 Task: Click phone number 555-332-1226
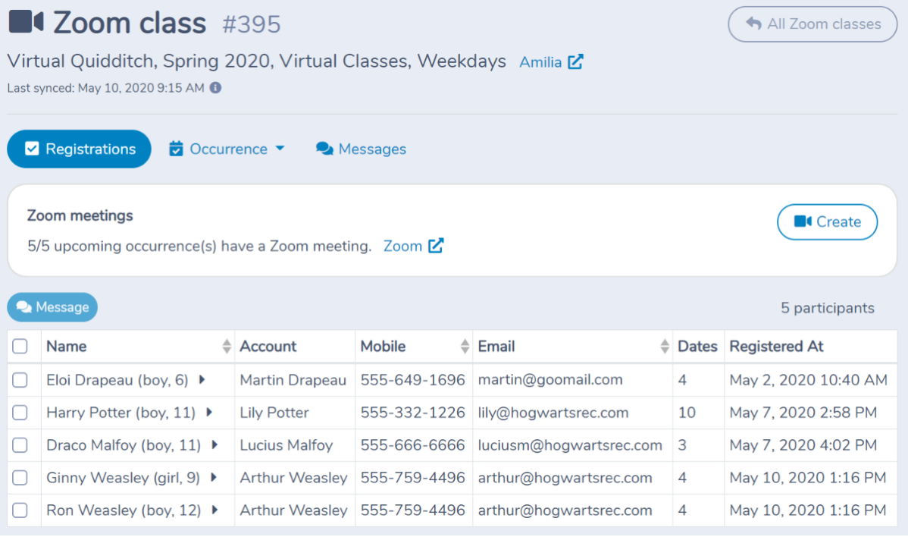[x=412, y=413]
